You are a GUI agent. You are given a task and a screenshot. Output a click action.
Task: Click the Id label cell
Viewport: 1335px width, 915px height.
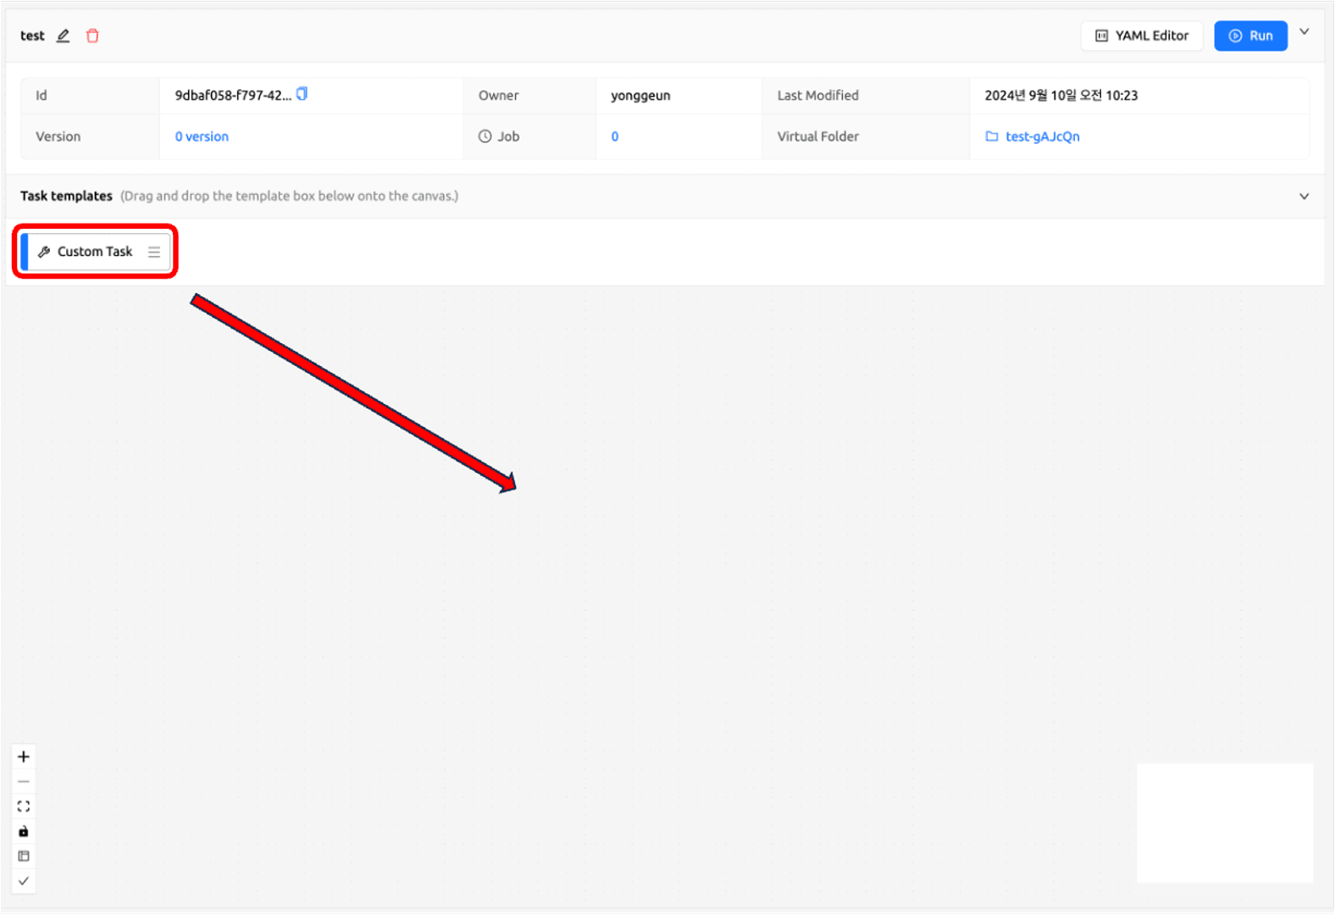tap(90, 96)
